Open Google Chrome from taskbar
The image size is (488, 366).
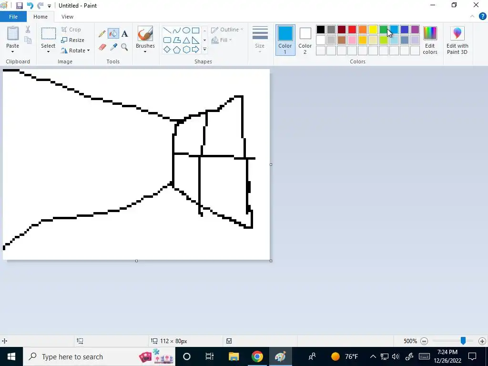point(257,356)
